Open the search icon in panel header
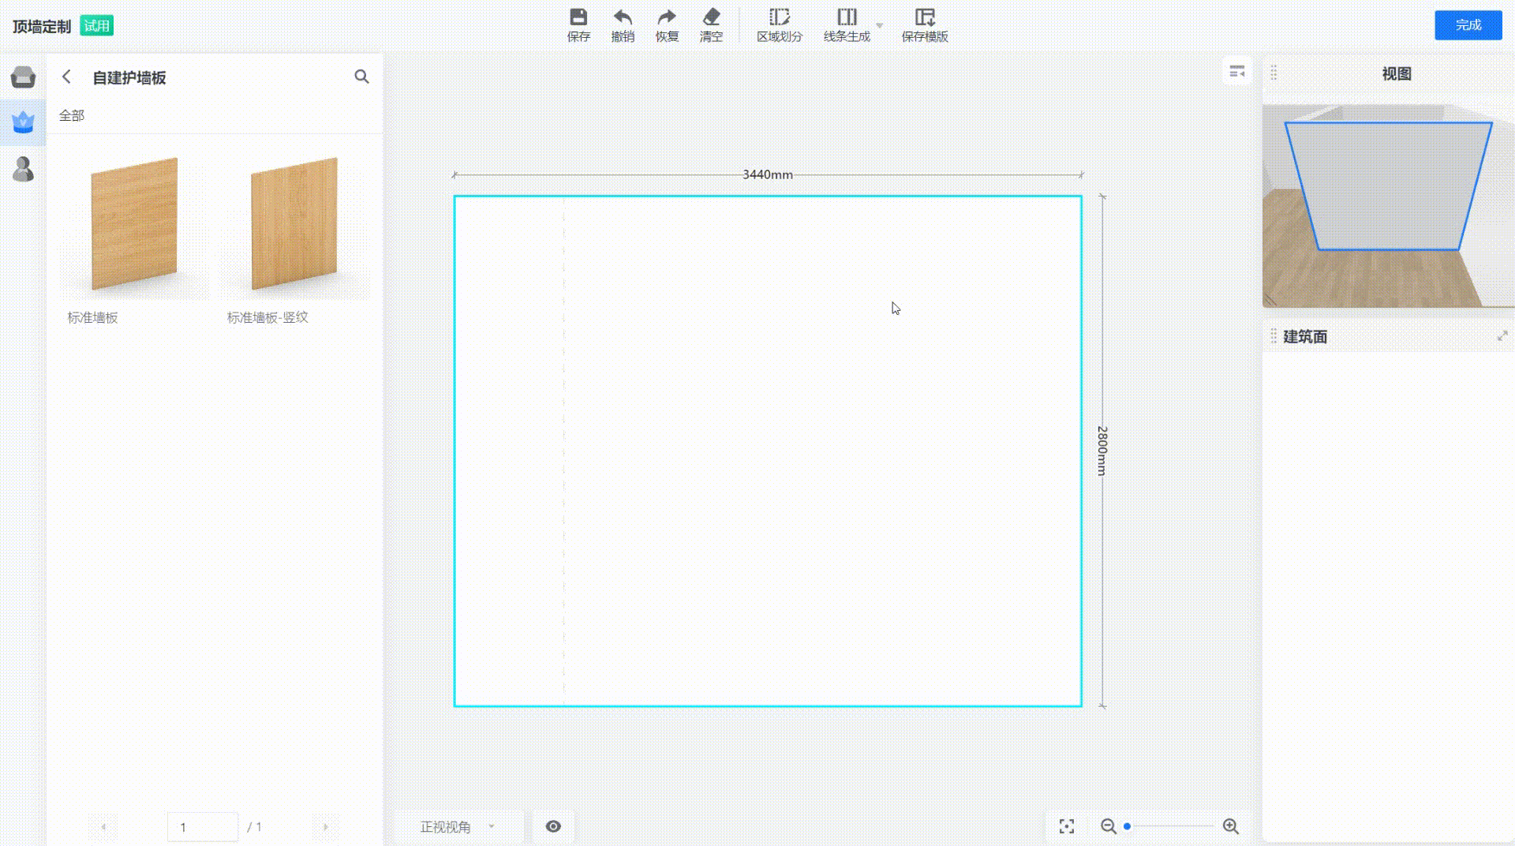This screenshot has height=846, width=1515. [361, 77]
